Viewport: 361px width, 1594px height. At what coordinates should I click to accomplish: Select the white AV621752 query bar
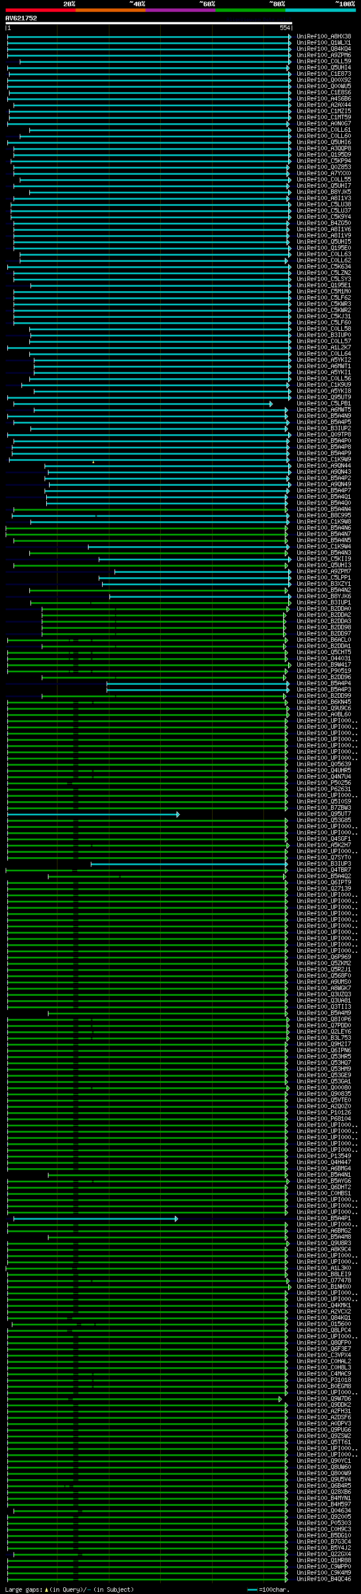[148, 23]
